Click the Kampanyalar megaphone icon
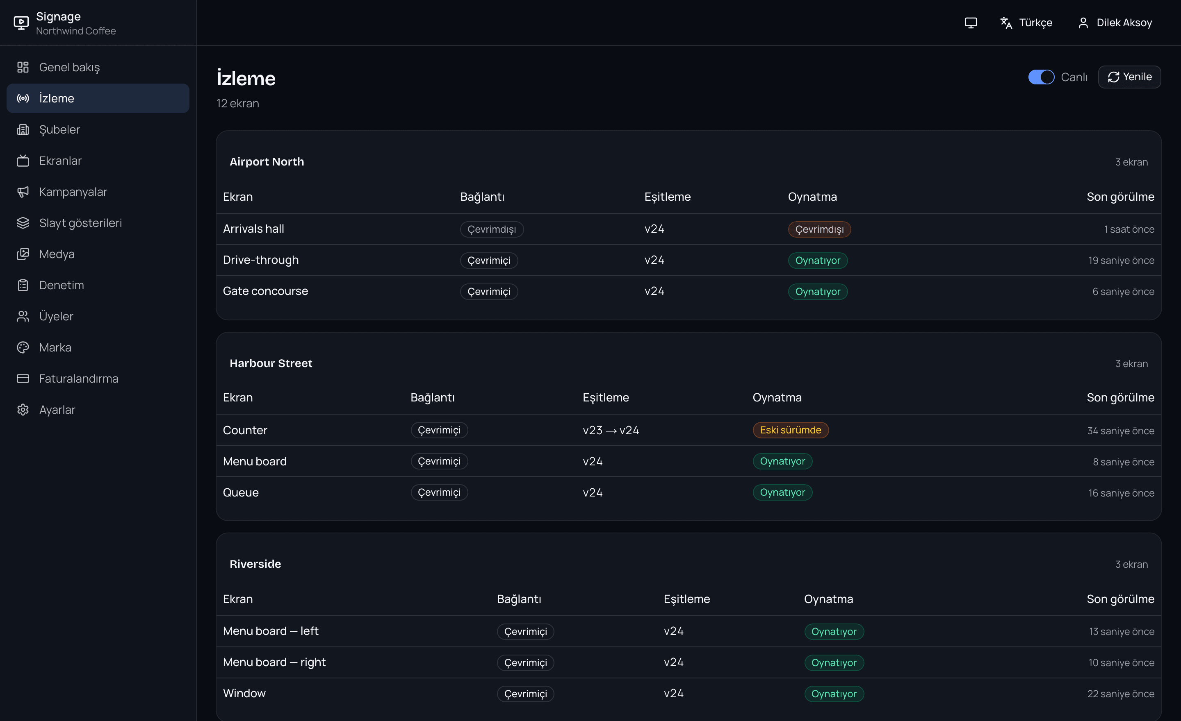 coord(23,191)
